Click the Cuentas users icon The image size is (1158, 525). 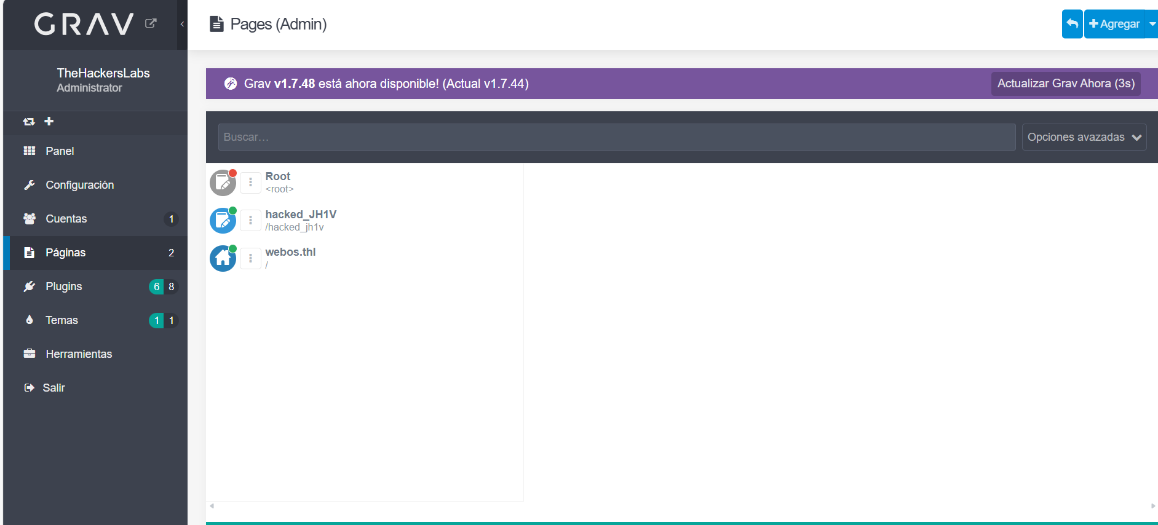point(29,218)
